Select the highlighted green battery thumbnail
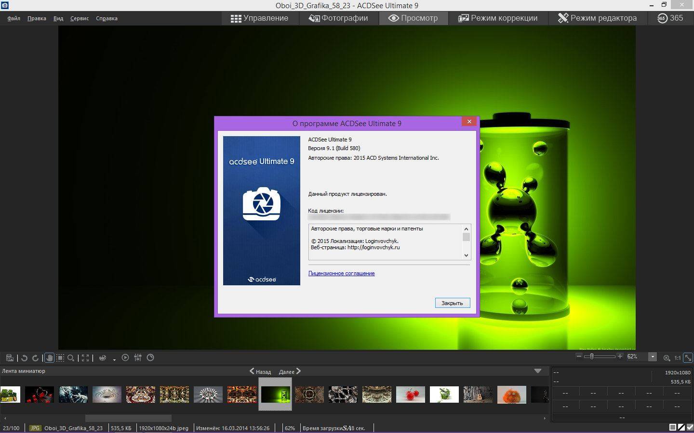Viewport: 694px width, 433px height. [276, 395]
